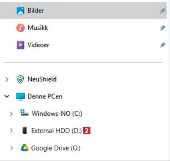
Task: Click the Google Drive triangle icon
Action: (25, 148)
